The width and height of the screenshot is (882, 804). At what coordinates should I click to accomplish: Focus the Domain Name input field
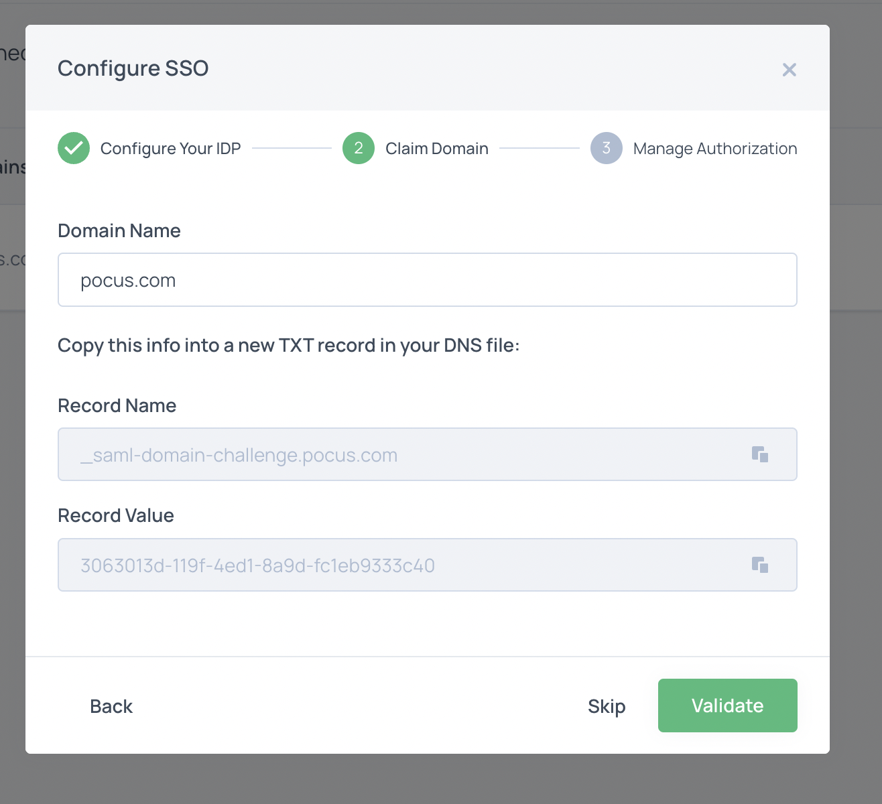(x=428, y=280)
